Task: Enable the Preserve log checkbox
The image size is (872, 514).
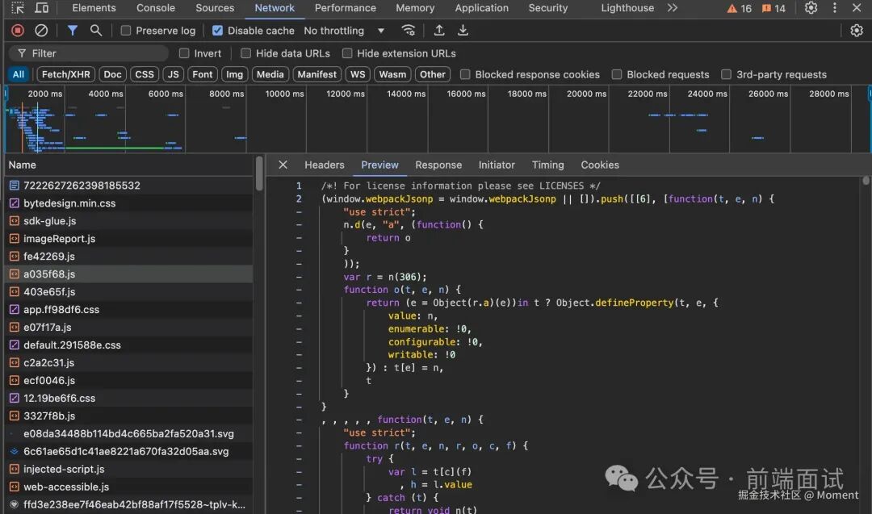Action: coord(126,31)
